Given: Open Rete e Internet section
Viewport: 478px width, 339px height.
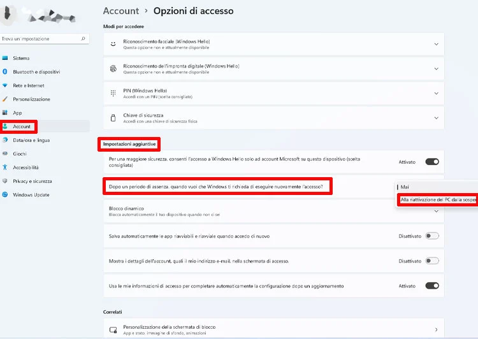Looking at the screenshot, I should click(x=28, y=85).
